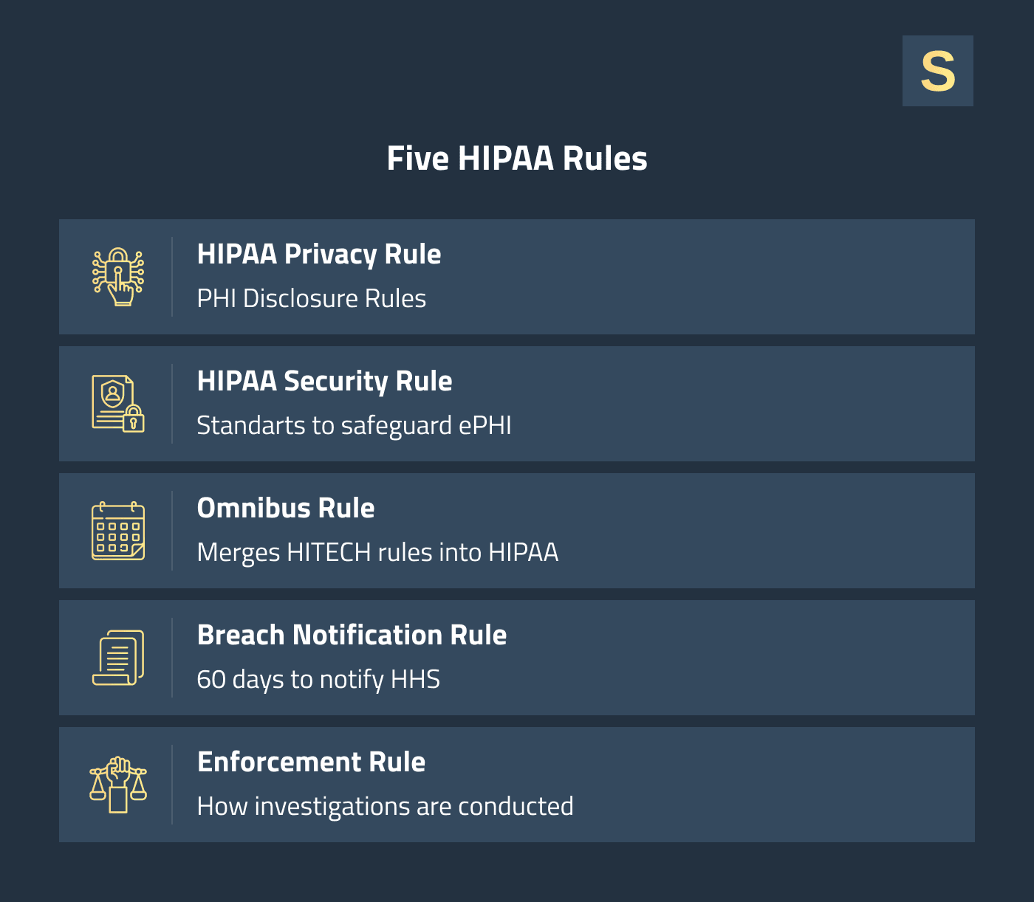Click the circuit padlock Privacy Rule icon

118,276
